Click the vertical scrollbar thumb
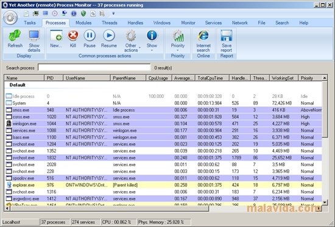This screenshot has width=335, height=227. [x=325, y=109]
